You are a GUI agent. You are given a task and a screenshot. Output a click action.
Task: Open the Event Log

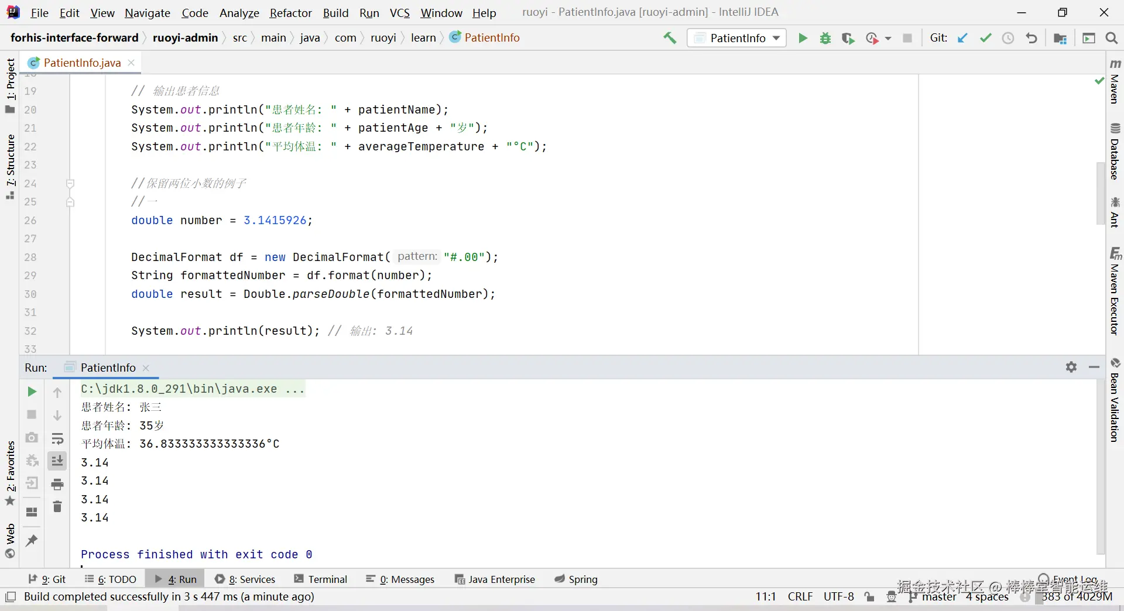1067,579
